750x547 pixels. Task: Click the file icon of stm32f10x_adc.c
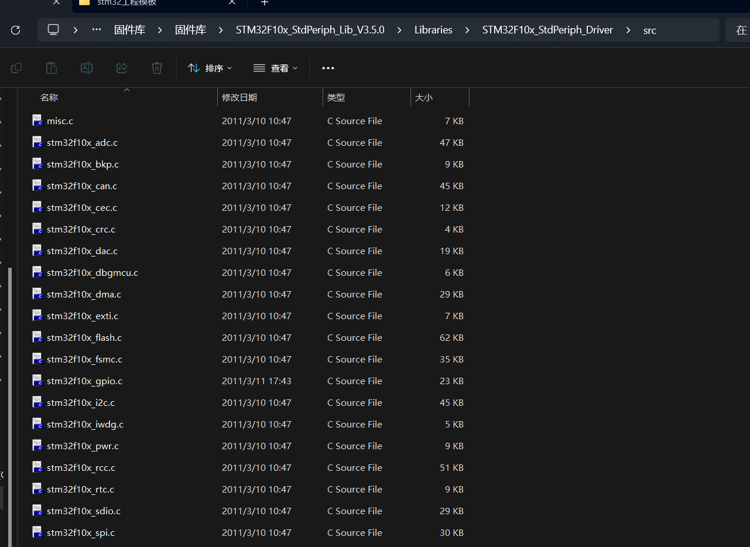[37, 142]
